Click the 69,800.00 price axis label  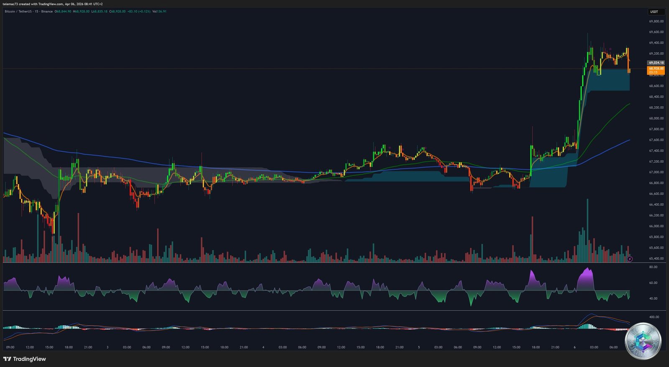[656, 21]
